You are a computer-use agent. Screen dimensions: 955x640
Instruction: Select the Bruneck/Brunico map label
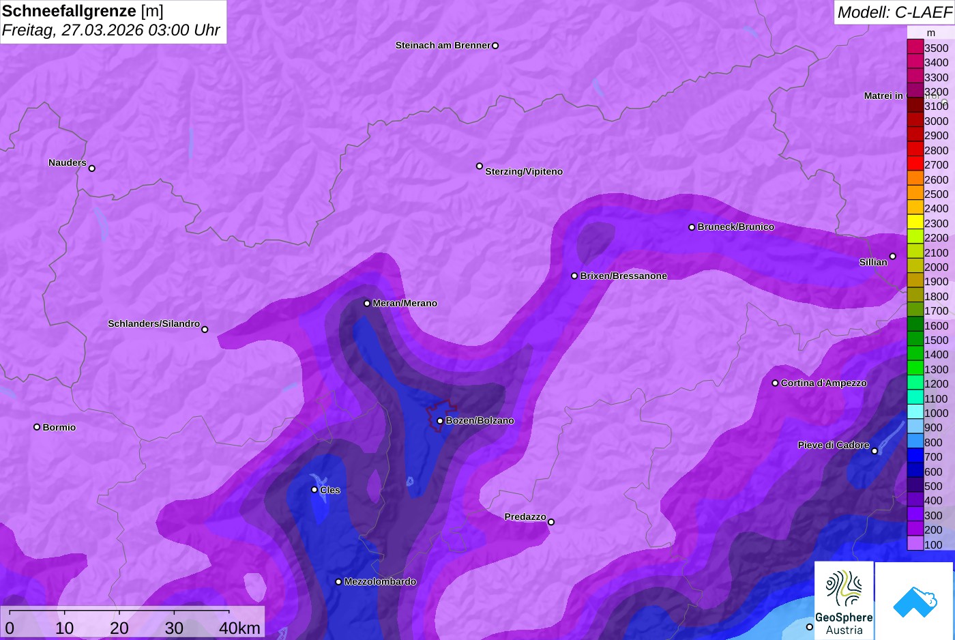coord(735,227)
